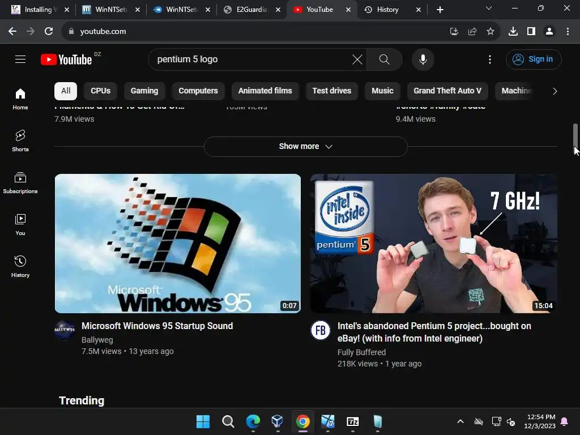Open the Fully Buffered channel name link

[x=361, y=352]
